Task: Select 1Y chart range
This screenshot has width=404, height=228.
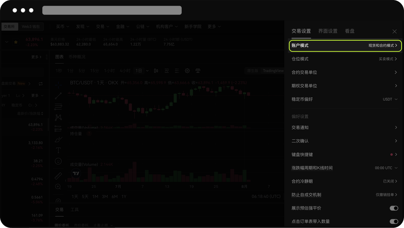Action: [x=124, y=196]
